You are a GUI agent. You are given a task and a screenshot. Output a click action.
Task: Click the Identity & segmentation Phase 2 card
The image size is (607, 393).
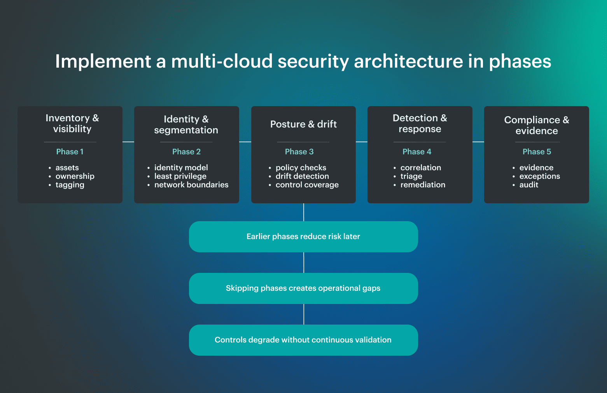187,154
